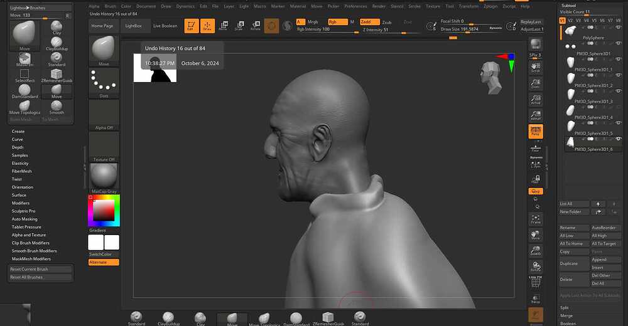Open the MatCap Gray material selector
The width and height of the screenshot is (628, 326).
click(x=104, y=178)
